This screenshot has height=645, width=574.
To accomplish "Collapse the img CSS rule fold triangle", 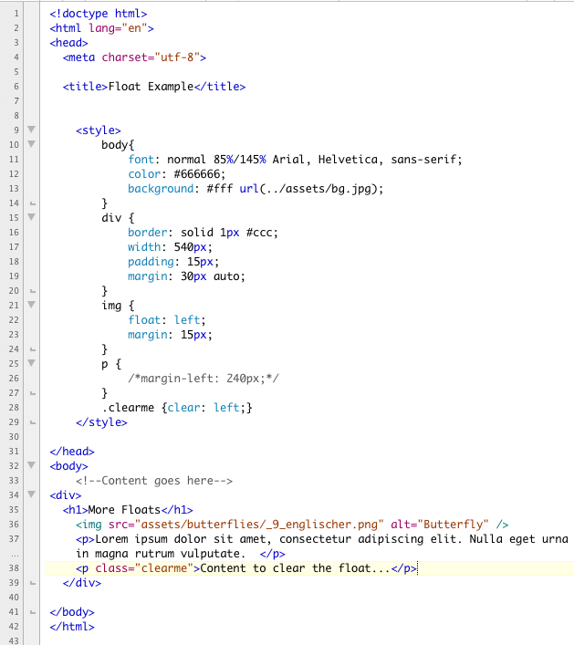I will 32,306.
